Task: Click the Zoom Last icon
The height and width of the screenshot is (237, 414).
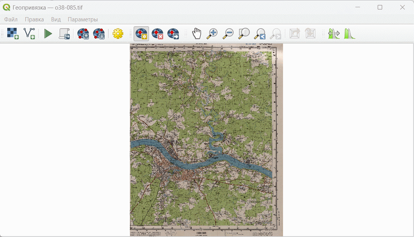Action: coord(260,34)
